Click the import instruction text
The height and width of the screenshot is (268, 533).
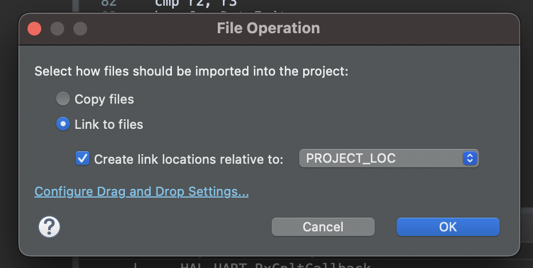pos(191,72)
